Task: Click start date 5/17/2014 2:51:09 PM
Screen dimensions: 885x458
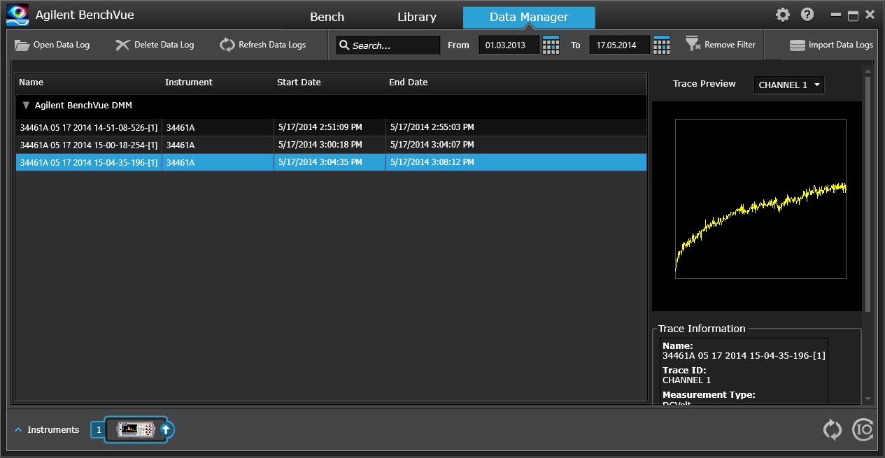Action: (x=320, y=127)
